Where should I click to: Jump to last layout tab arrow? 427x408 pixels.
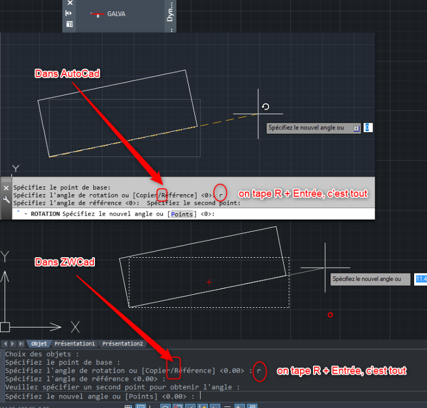pos(21,344)
